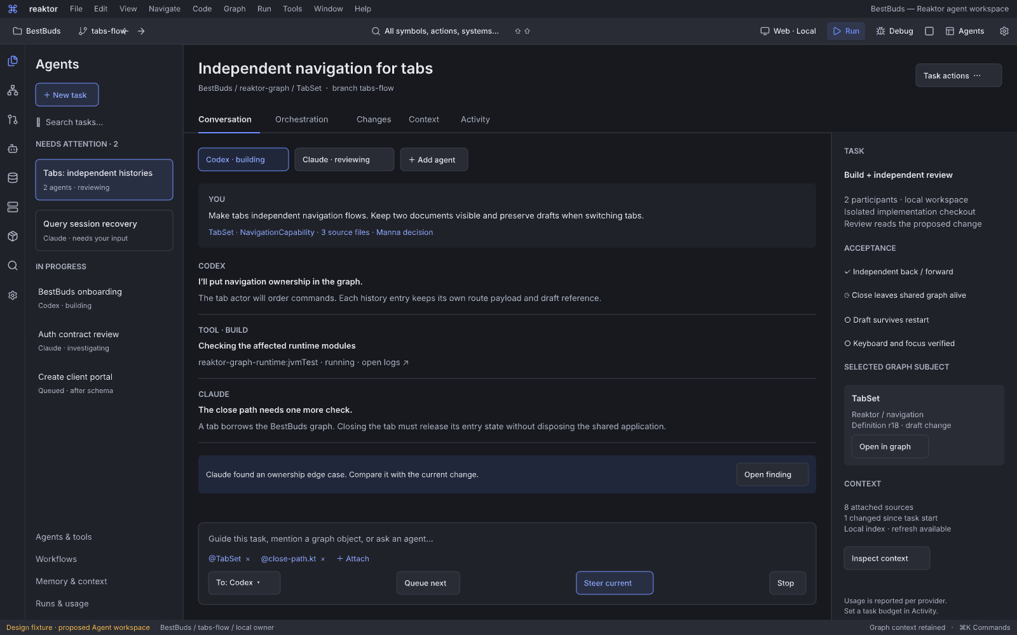Open the Agents panel toolbar button
This screenshot has height=635, width=1017.
click(x=965, y=31)
